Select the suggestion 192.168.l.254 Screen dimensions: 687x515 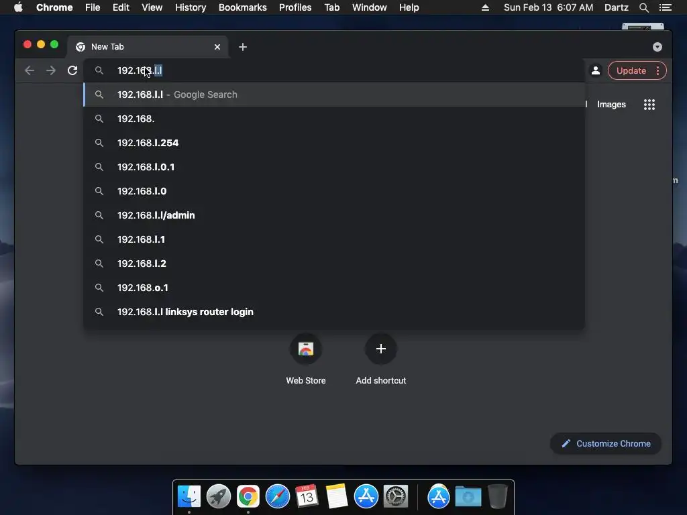334,143
